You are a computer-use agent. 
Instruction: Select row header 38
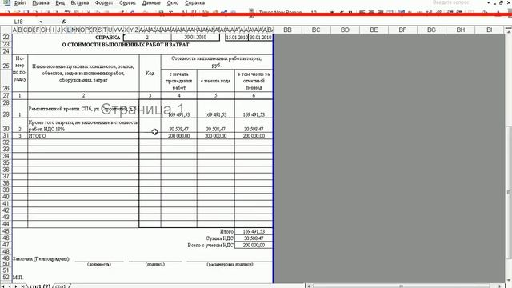pyautogui.click(x=6, y=183)
